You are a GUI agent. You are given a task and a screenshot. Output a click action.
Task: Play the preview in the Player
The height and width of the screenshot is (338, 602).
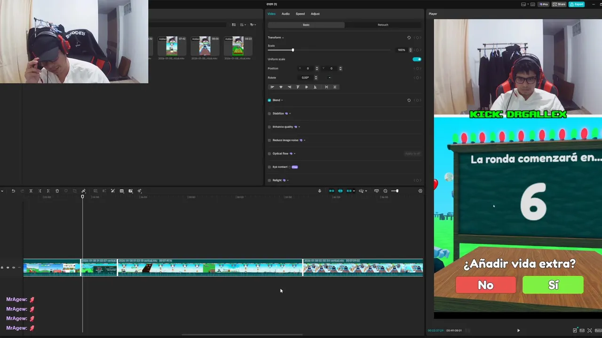(518, 330)
